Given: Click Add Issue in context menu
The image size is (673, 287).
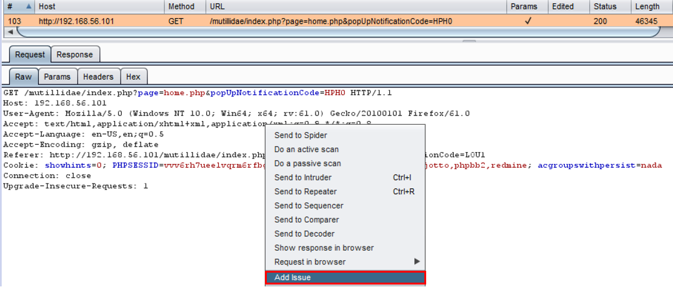Looking at the screenshot, I should [345, 278].
